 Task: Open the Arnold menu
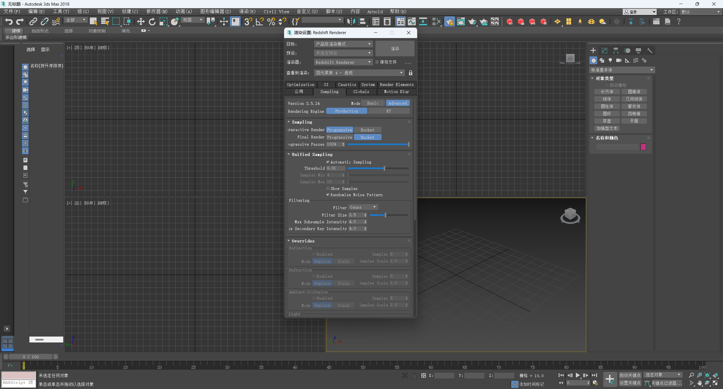pyautogui.click(x=374, y=12)
